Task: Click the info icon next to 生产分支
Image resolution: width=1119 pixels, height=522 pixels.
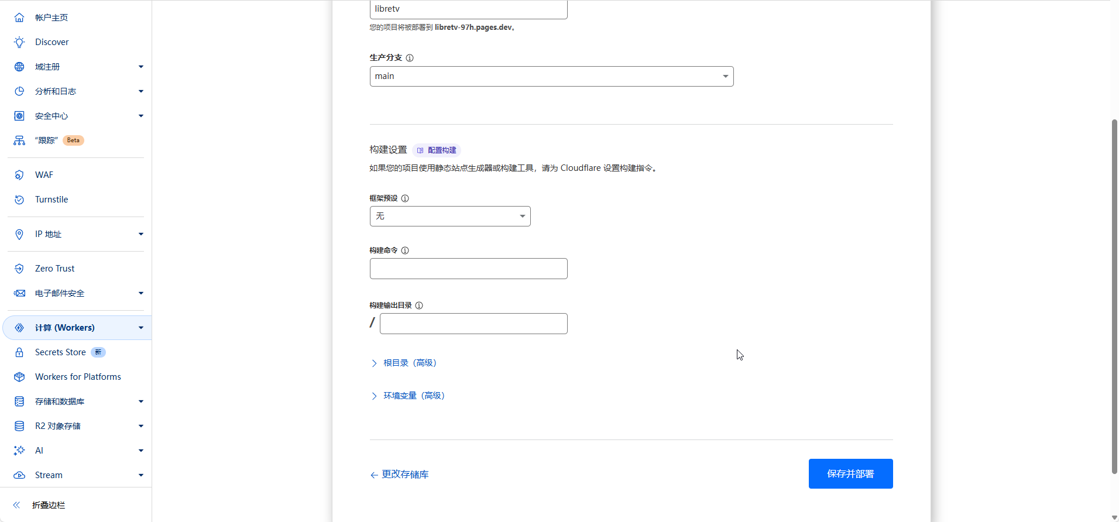Action: click(x=410, y=58)
